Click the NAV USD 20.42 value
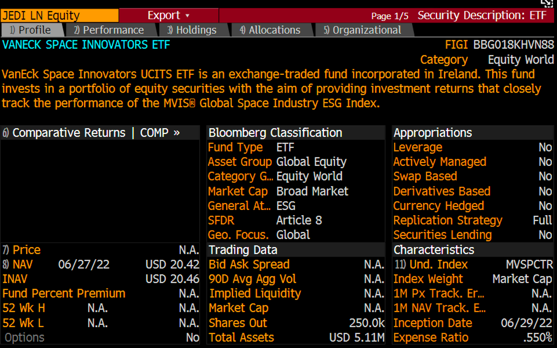 [x=172, y=265]
